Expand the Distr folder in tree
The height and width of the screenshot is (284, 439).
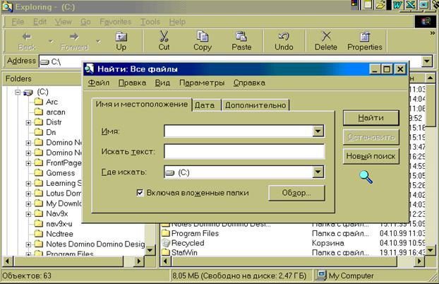click(29, 122)
